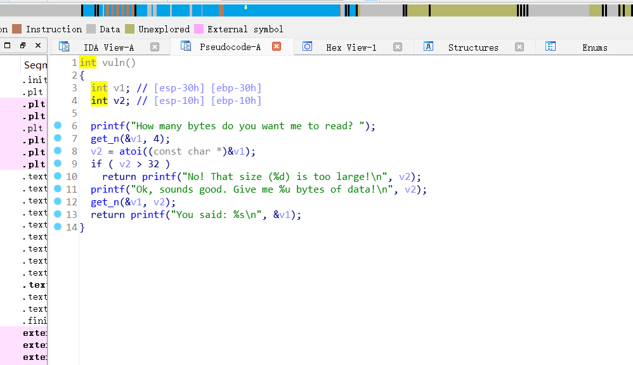
Task: Click the highlighted int return type on line 1
Action: [88, 63]
